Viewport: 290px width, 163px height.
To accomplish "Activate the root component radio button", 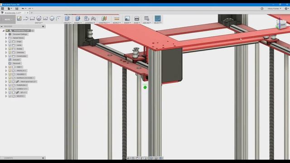I will coord(33,31).
